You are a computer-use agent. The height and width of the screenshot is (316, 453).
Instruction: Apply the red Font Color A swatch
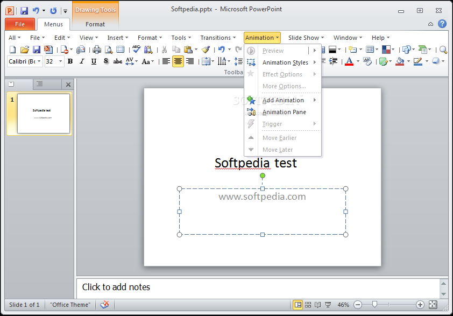[x=349, y=61]
